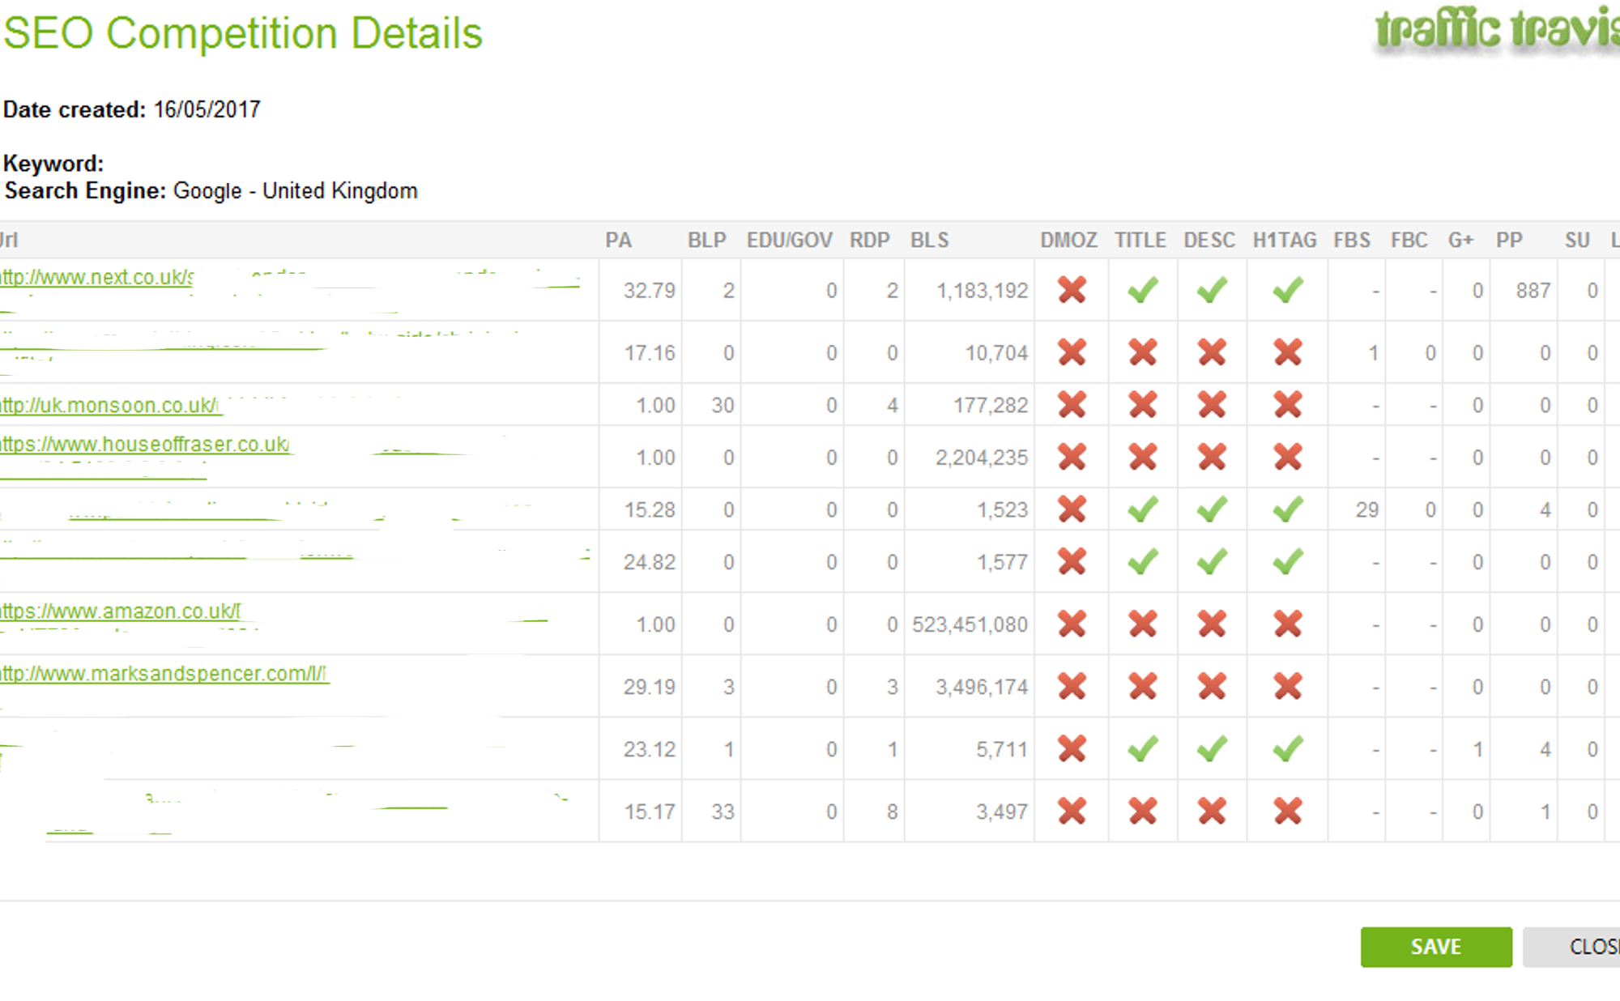Open the uk.monsoon.co.uk URL link
1620x1001 pixels.
click(109, 405)
